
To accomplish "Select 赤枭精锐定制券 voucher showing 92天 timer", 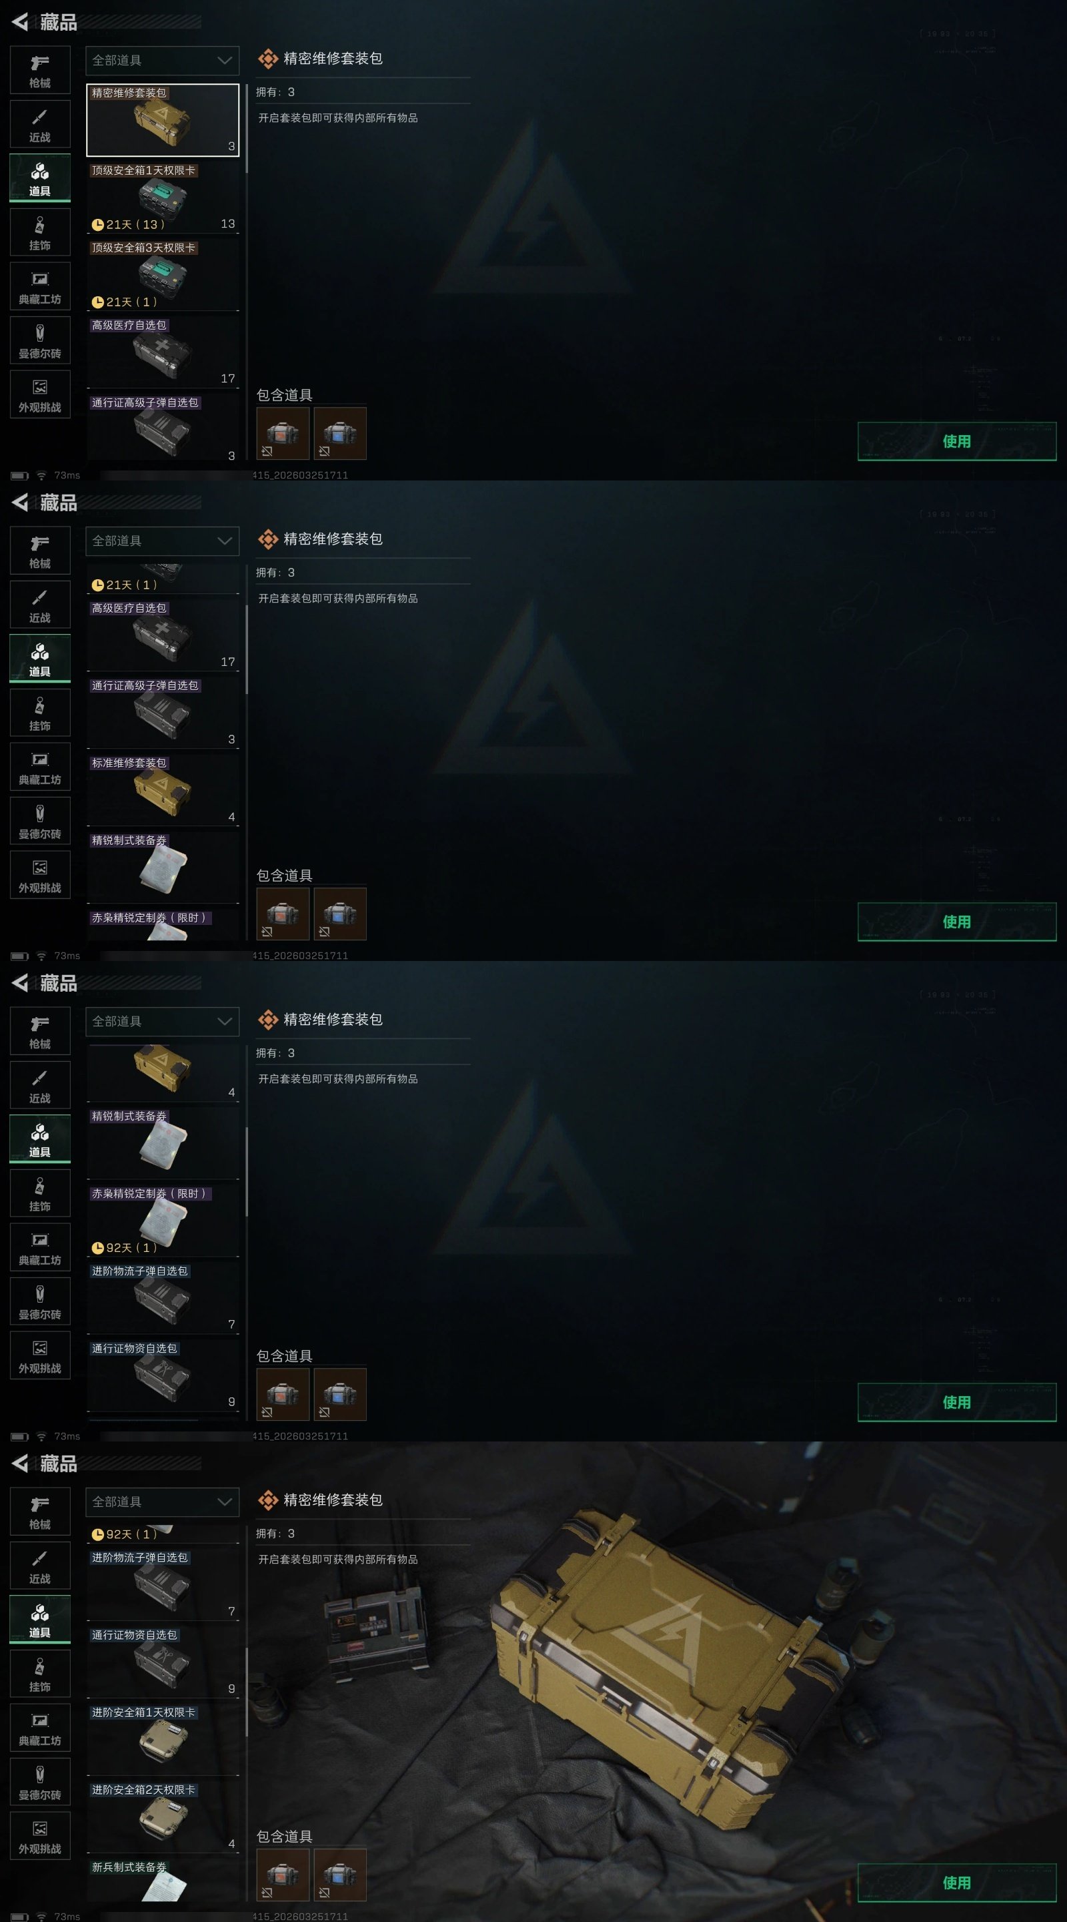I will coord(163,1221).
